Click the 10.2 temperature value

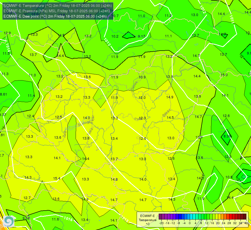click(x=115, y=36)
